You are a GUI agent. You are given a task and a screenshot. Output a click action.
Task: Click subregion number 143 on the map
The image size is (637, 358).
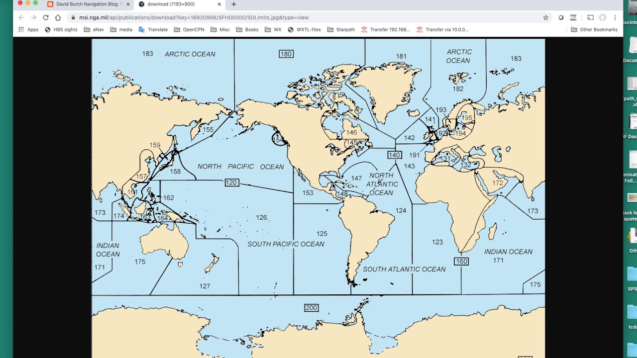point(409,166)
